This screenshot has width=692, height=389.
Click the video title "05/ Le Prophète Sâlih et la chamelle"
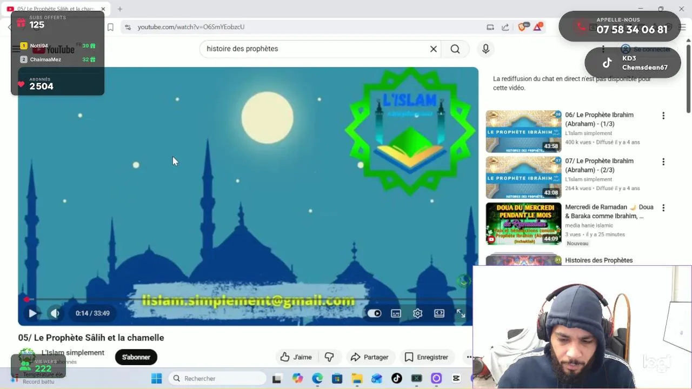click(91, 338)
